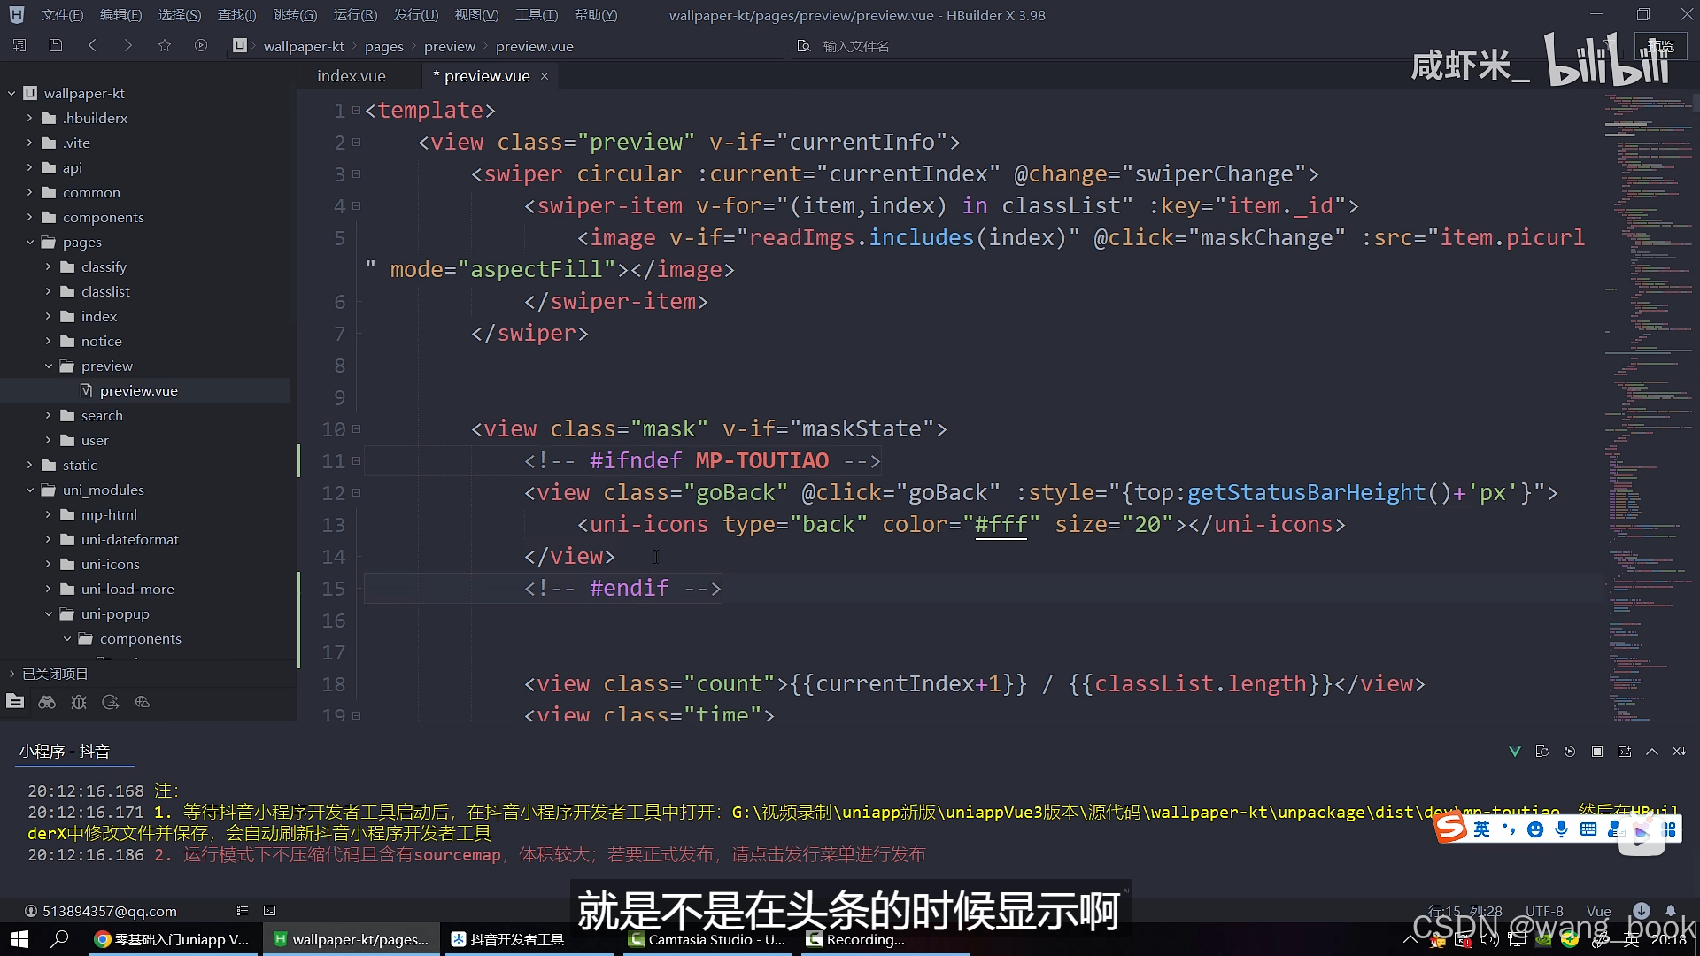Screen dimensions: 1700x956
Task: Click the #fff color value on line 13
Action: point(1001,525)
